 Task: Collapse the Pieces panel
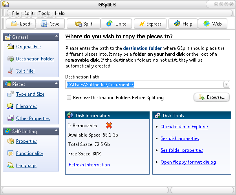point(56,83)
